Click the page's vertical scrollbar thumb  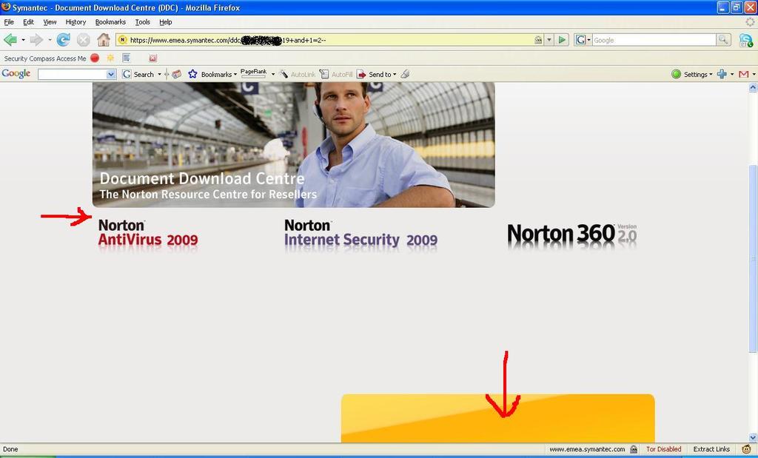point(753,258)
